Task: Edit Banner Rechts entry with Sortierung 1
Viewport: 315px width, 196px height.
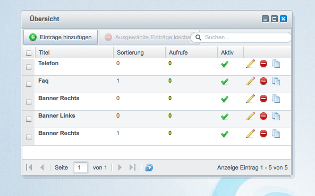Action: 251,133
